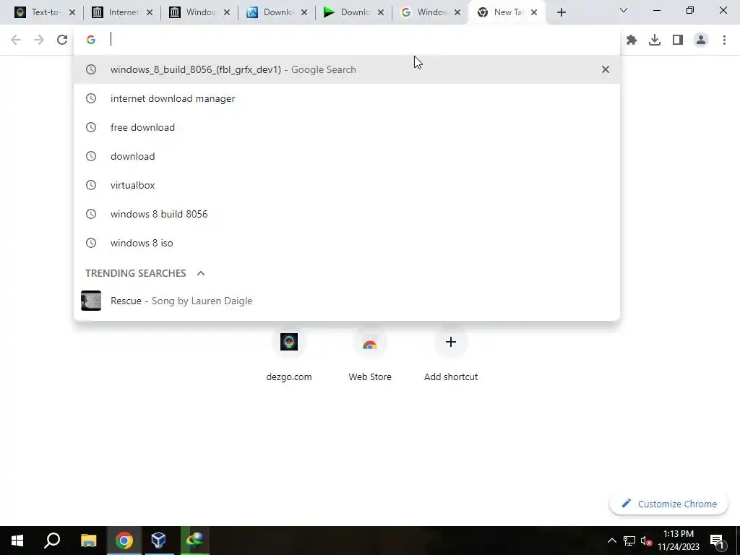Switch to the Google Window tab
Viewport: 740px width, 555px height.
click(x=424, y=12)
